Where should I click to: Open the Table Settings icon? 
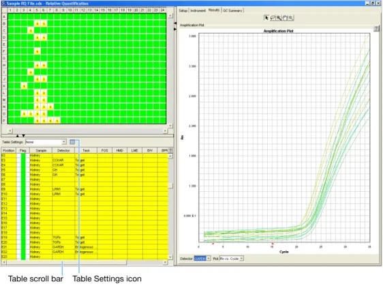point(72,142)
